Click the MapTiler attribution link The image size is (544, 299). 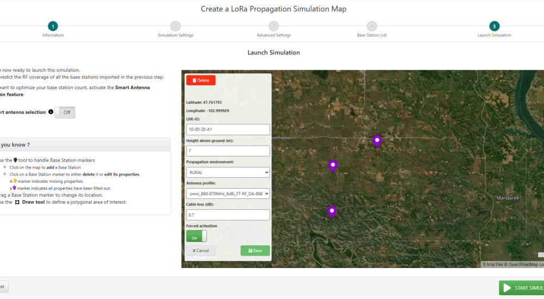[x=493, y=264]
